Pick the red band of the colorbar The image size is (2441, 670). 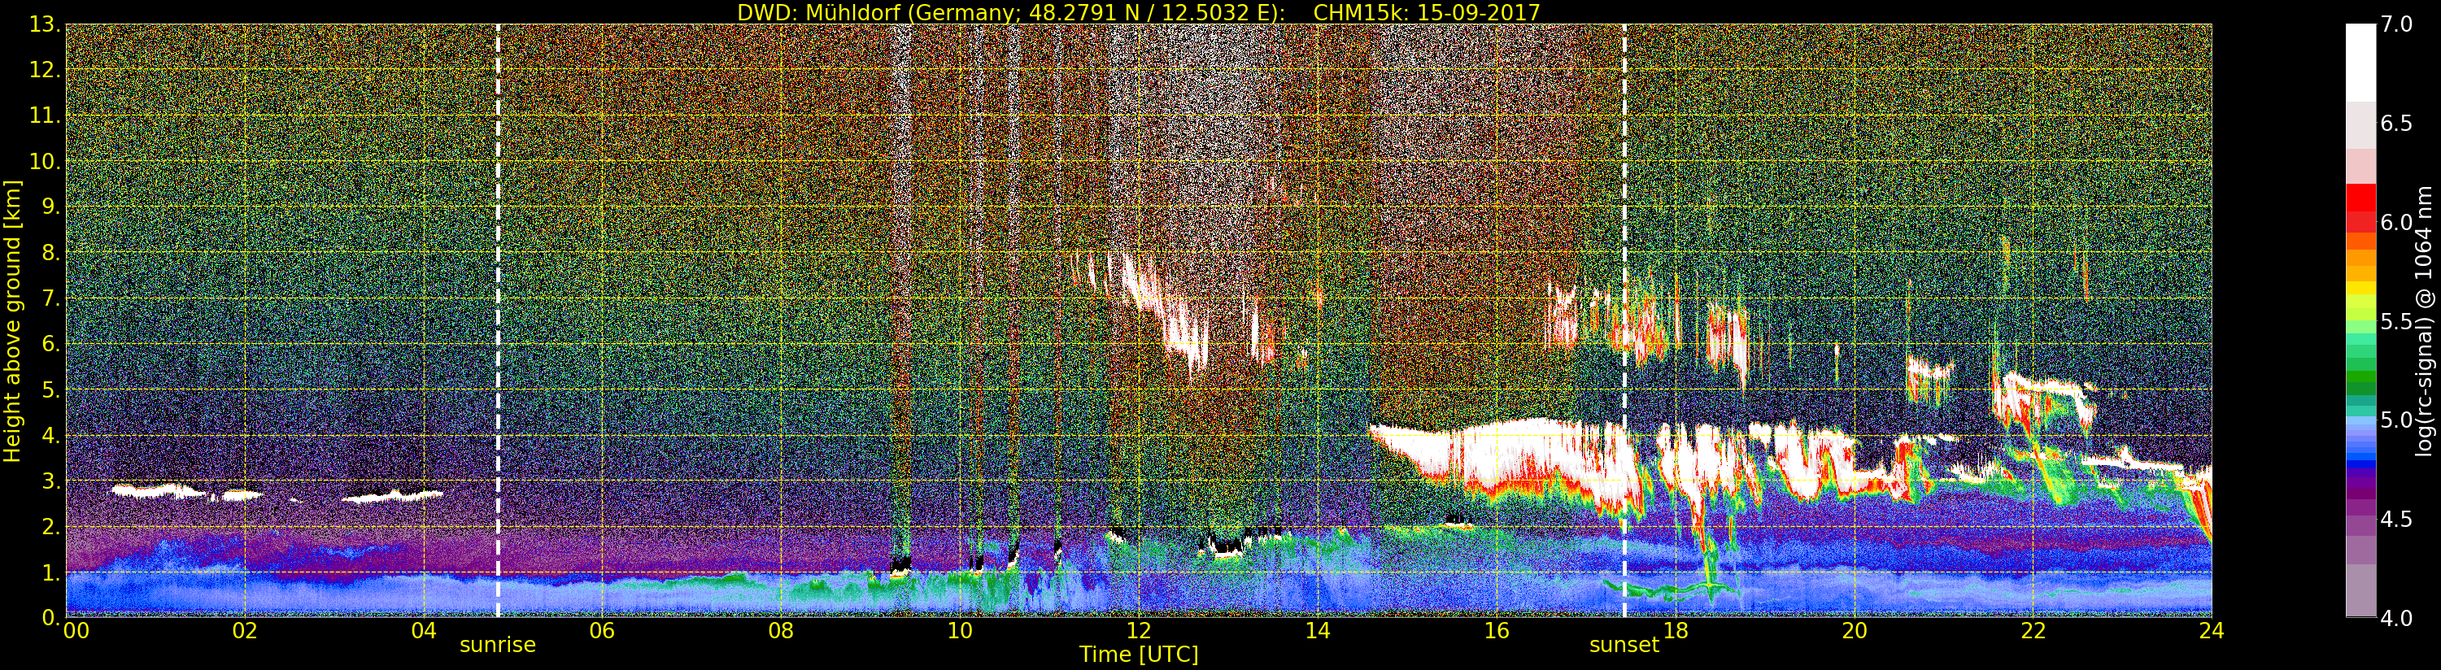[2360, 199]
